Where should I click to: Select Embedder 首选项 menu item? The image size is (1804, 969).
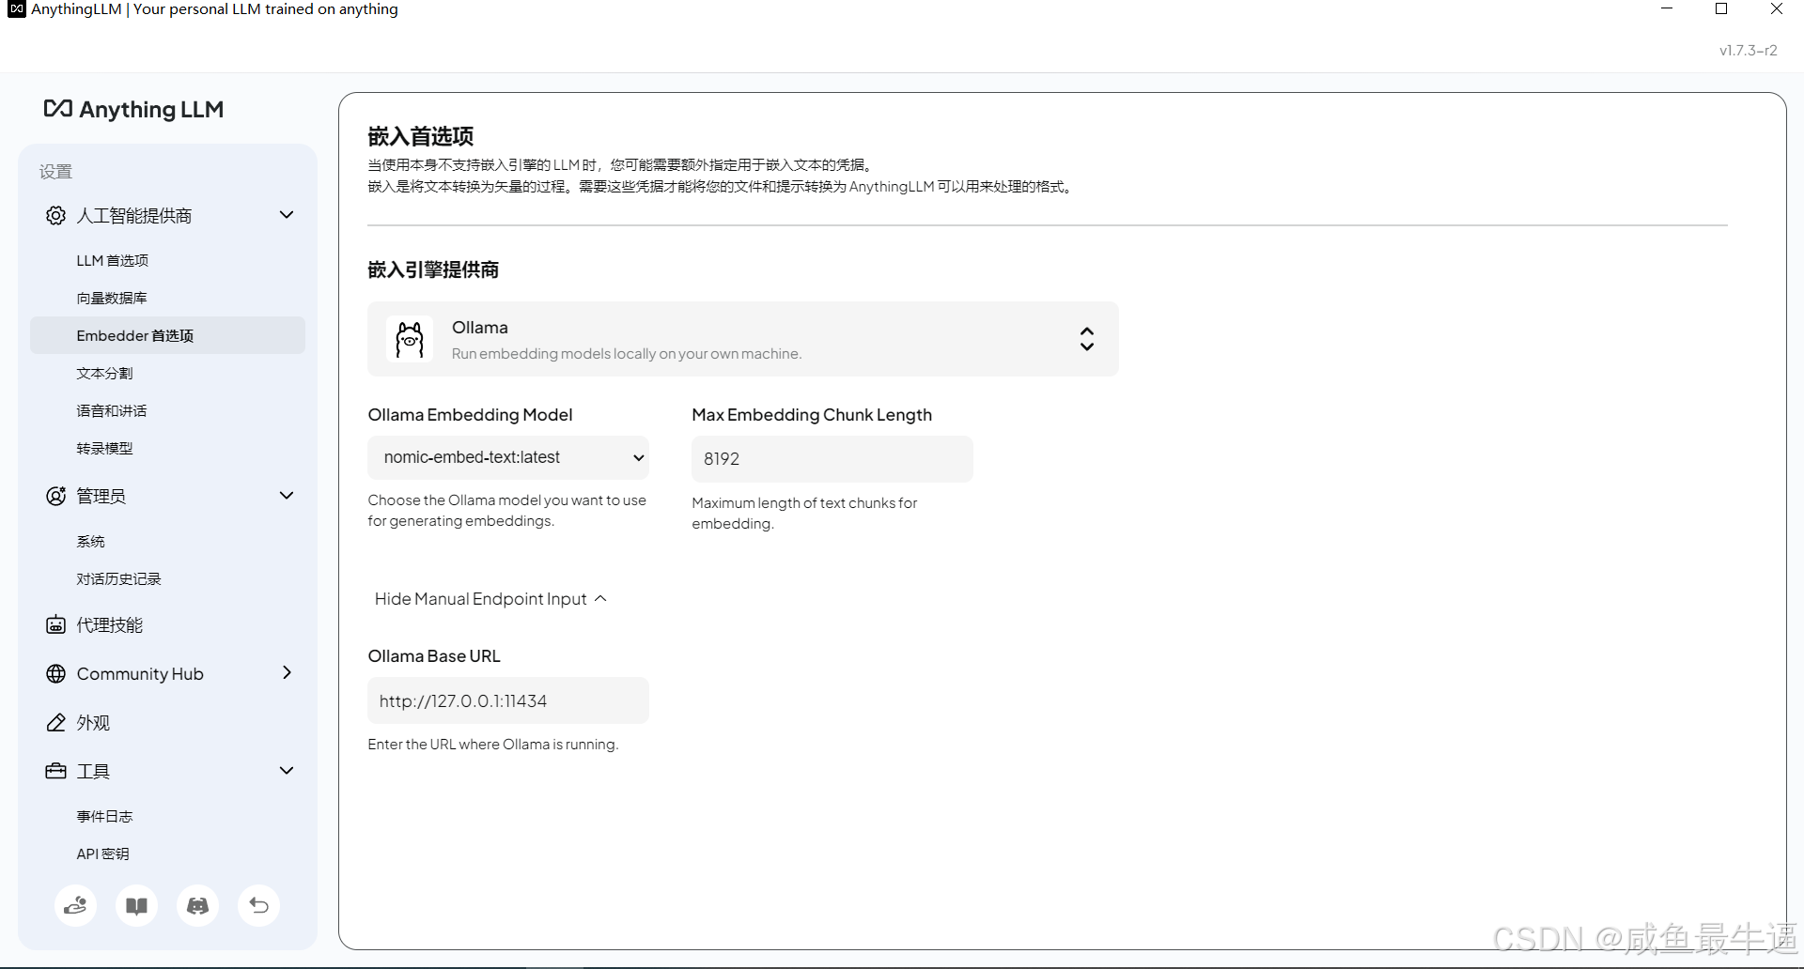pyautogui.click(x=167, y=335)
